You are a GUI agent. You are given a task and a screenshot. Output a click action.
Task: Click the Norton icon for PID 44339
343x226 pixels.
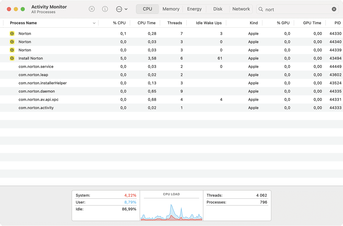click(x=12, y=50)
